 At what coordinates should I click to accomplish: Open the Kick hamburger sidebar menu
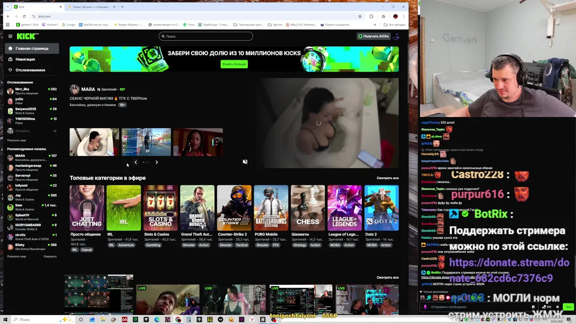pyautogui.click(x=10, y=36)
